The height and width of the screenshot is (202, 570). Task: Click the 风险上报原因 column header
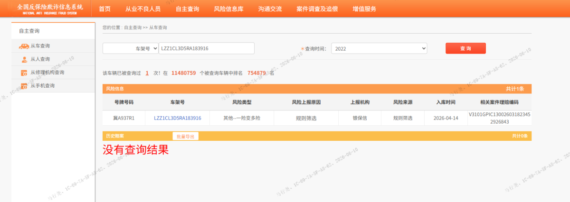point(306,102)
